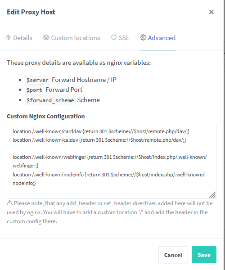
Task: Click the $forward_scheme variable tag
Action: [50, 100]
